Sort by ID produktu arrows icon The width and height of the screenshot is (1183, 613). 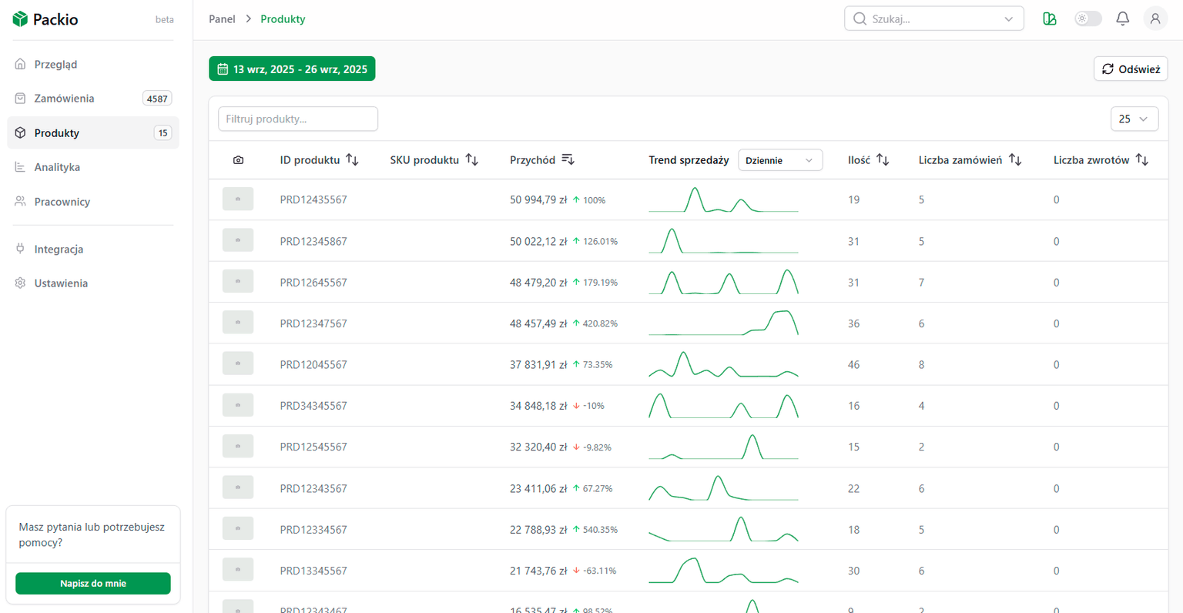(x=352, y=160)
